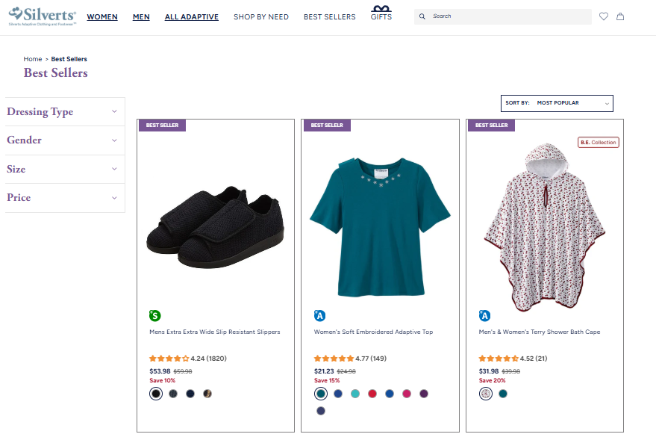Open the wishlist heart icon
The width and height of the screenshot is (656, 434).
(x=604, y=16)
